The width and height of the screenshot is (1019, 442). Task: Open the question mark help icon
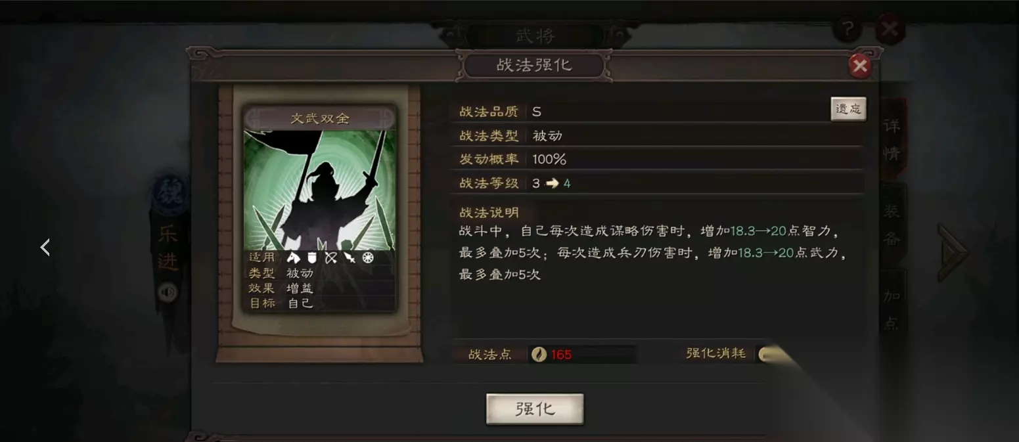click(848, 29)
